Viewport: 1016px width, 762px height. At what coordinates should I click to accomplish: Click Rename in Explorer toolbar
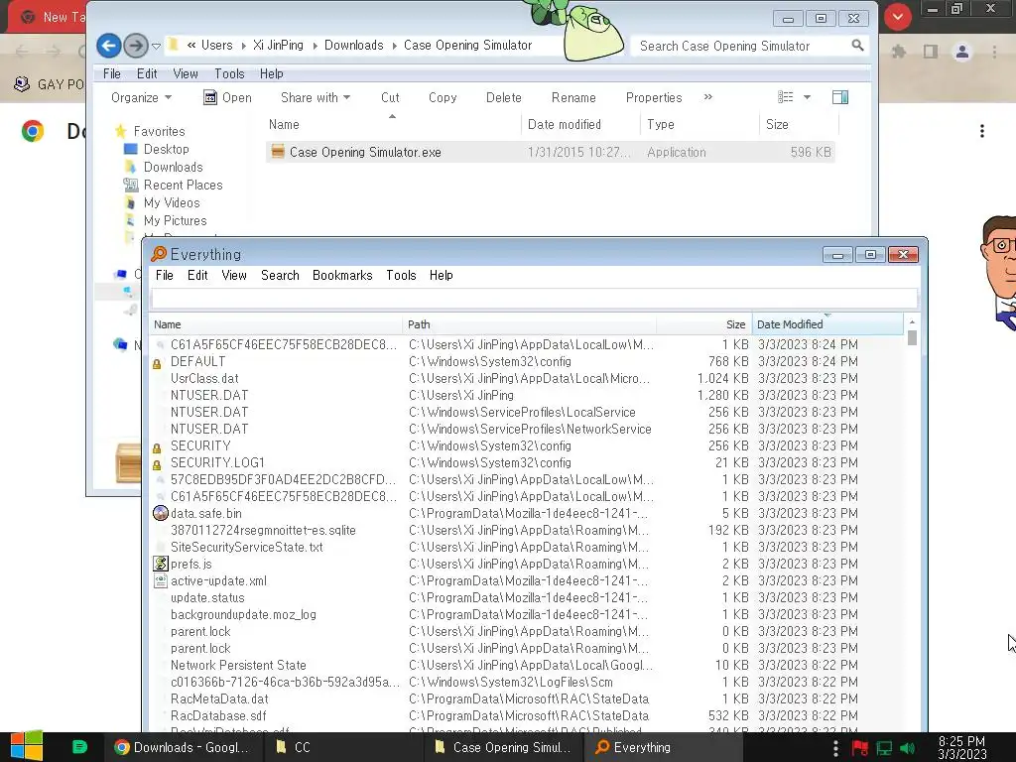(573, 97)
